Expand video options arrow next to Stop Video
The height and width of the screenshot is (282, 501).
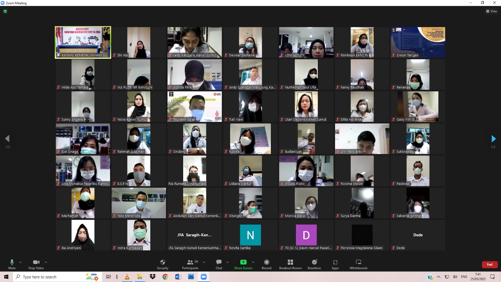point(46,262)
